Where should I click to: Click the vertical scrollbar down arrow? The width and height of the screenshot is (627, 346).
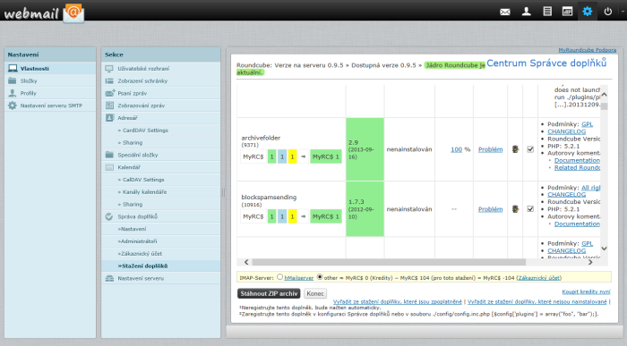pos(605,249)
